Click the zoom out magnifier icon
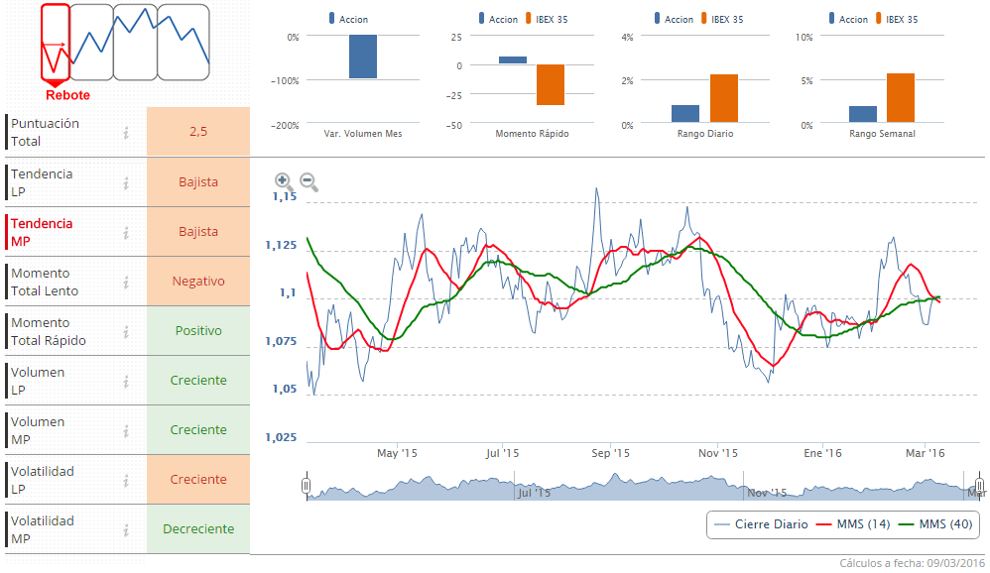The image size is (990, 573). click(x=309, y=181)
